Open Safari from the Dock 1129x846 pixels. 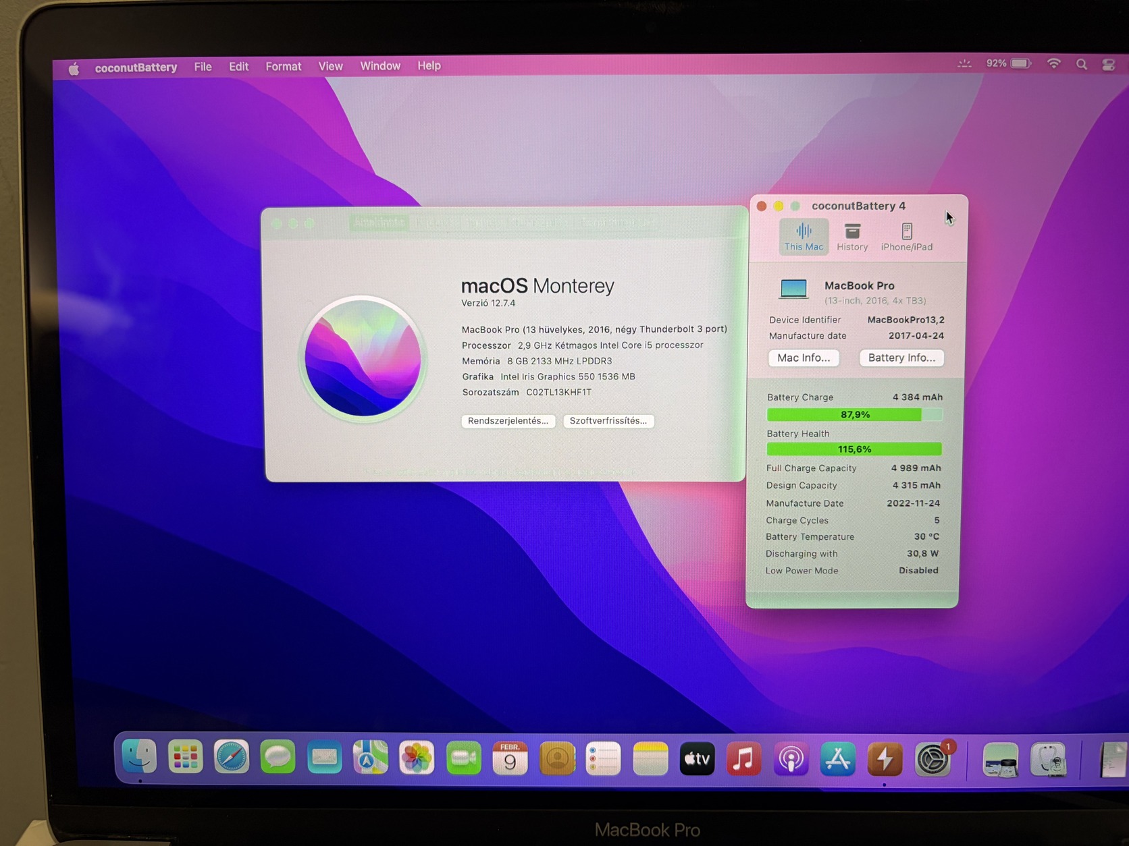coord(232,757)
